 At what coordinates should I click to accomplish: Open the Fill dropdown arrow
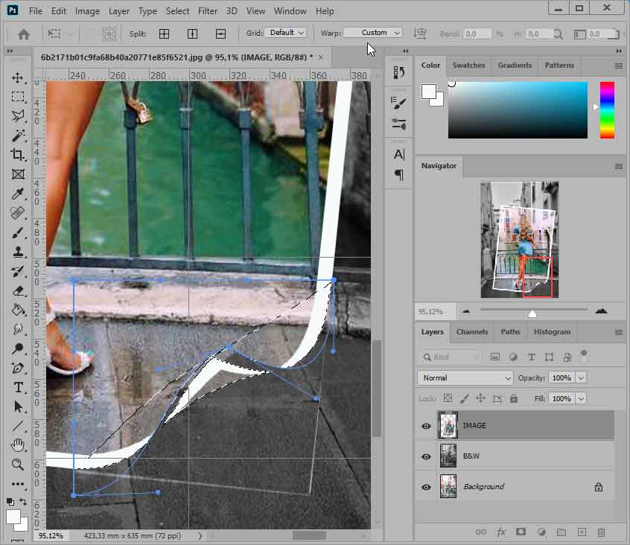coord(581,399)
